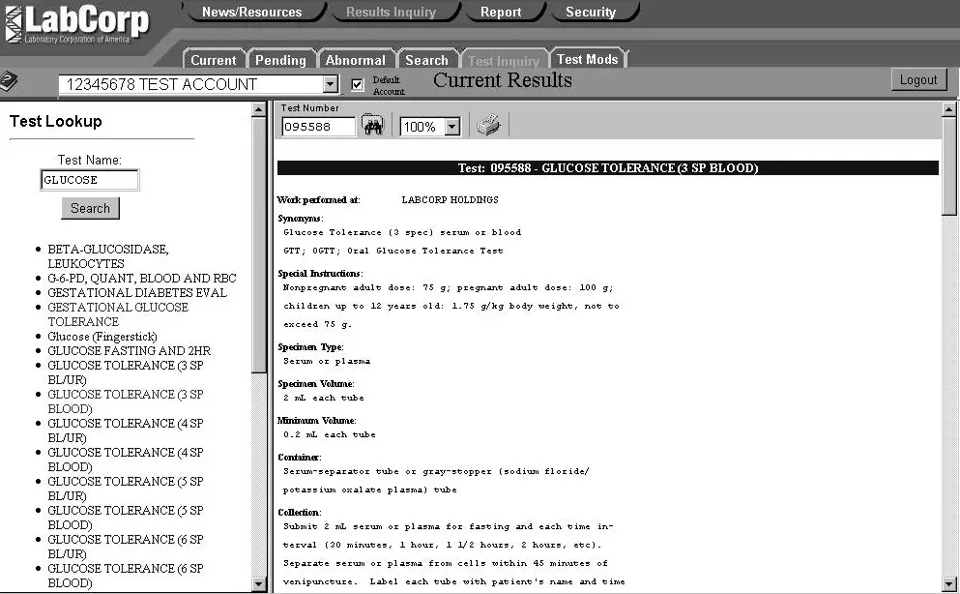Image resolution: width=960 pixels, height=594 pixels.
Task: Click the binoculars search icon
Action: (373, 124)
